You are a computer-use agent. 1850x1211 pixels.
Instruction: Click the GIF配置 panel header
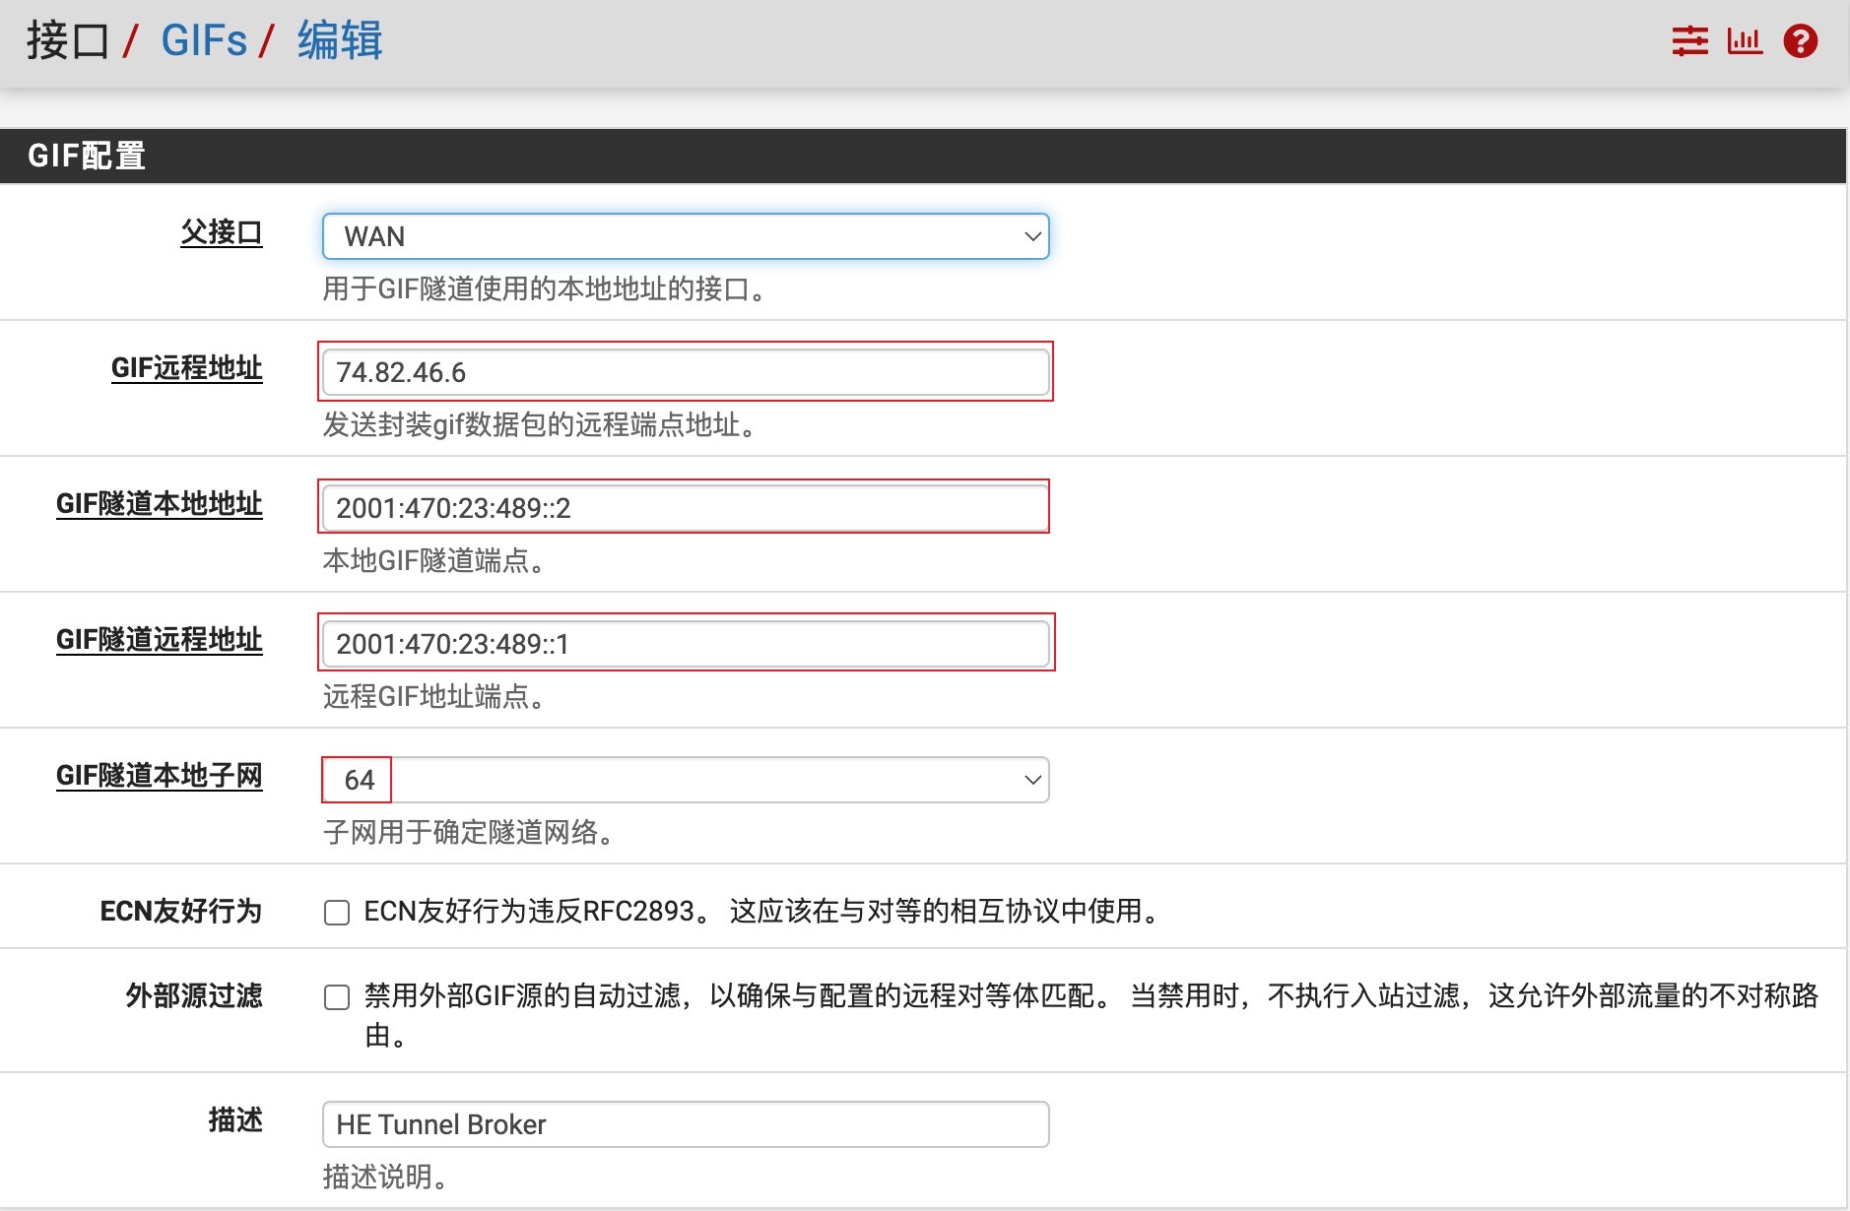(87, 156)
